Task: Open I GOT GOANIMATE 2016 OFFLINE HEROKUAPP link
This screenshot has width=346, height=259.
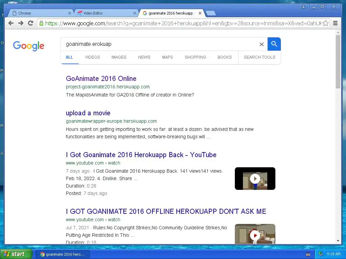Action: click(x=166, y=211)
